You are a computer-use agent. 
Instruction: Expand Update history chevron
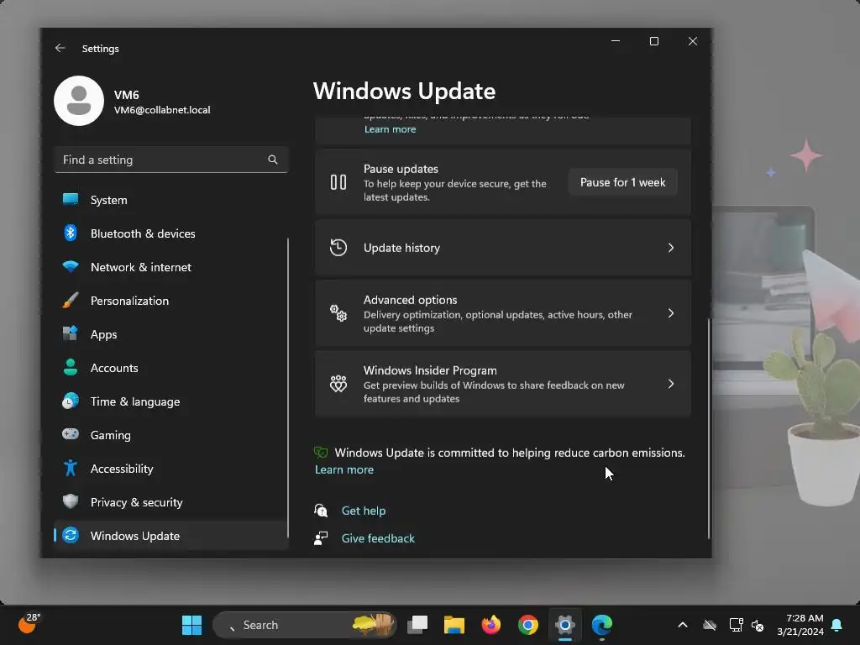point(671,248)
